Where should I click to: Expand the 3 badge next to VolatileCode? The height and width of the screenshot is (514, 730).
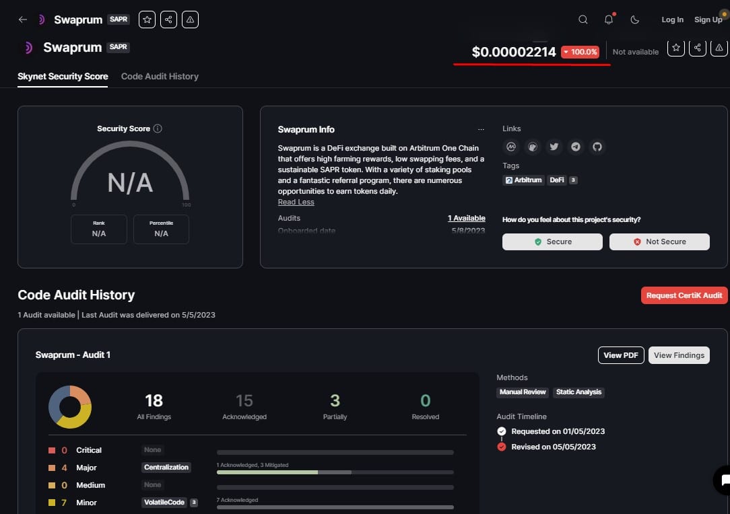click(194, 503)
